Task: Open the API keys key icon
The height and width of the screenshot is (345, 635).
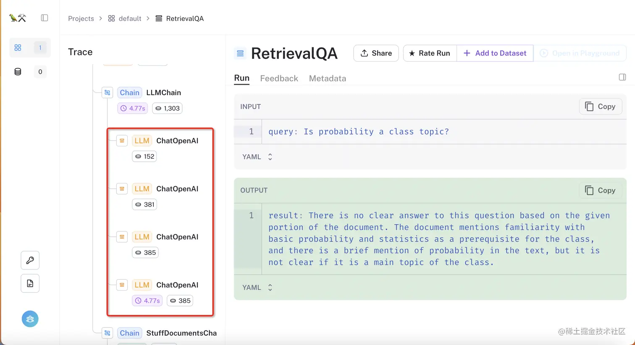Action: (30, 260)
